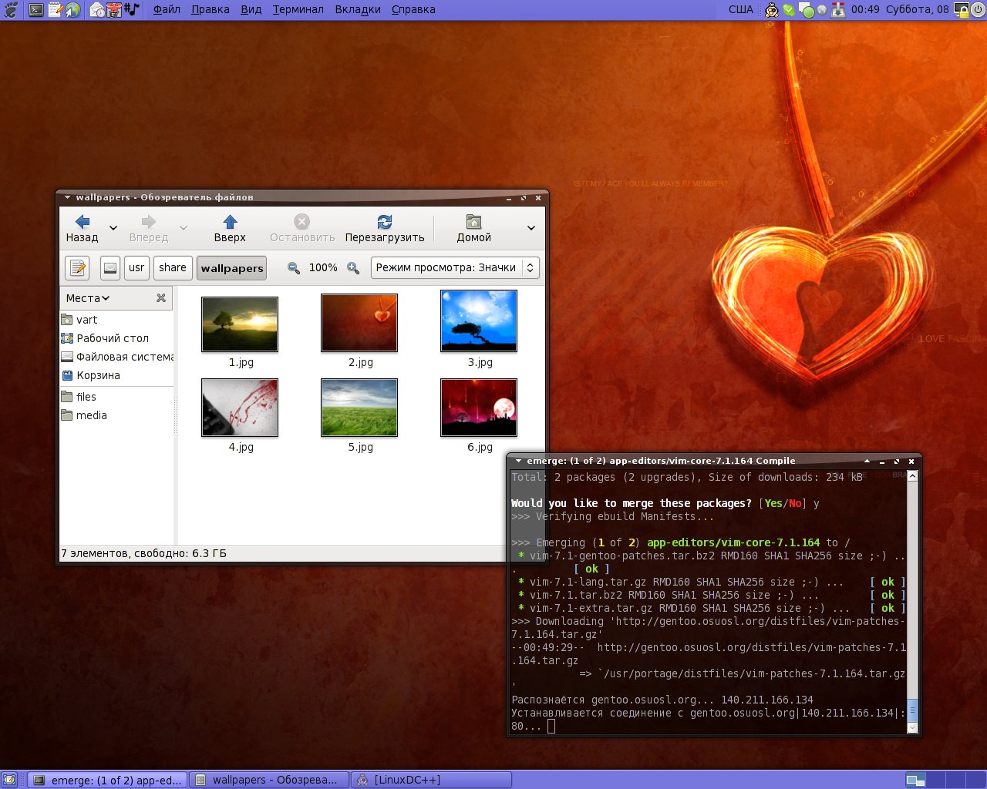
Task: Launch the text editor notepad icon in panel
Action: [x=55, y=10]
